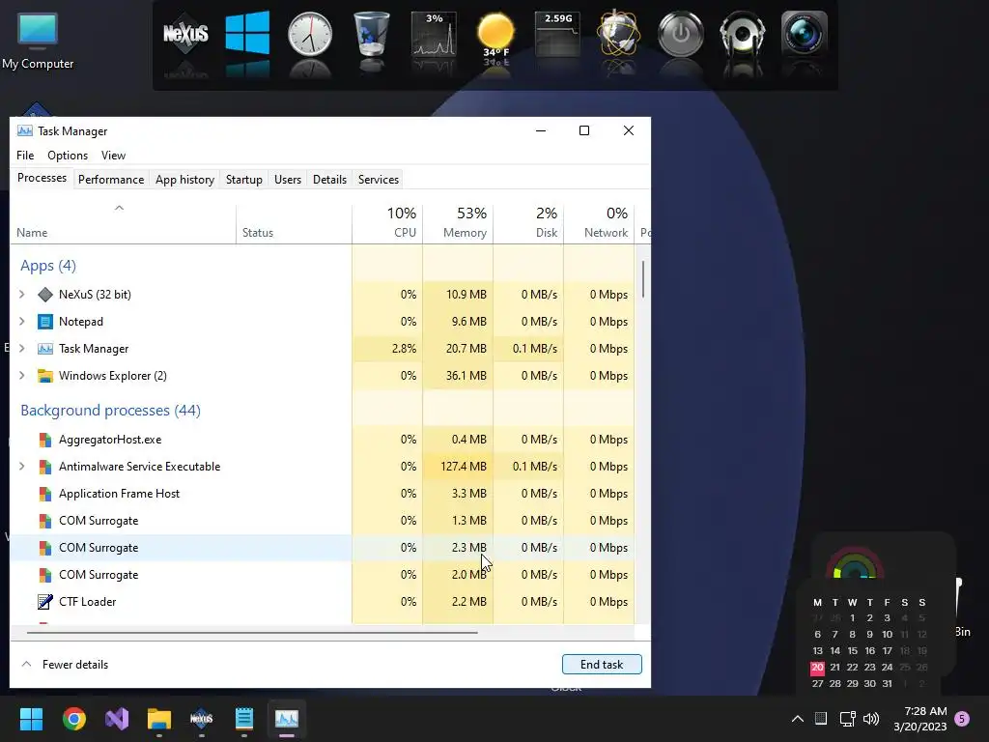Open the Recycle Bin icon in the dock
989x742 pixels.
click(372, 34)
